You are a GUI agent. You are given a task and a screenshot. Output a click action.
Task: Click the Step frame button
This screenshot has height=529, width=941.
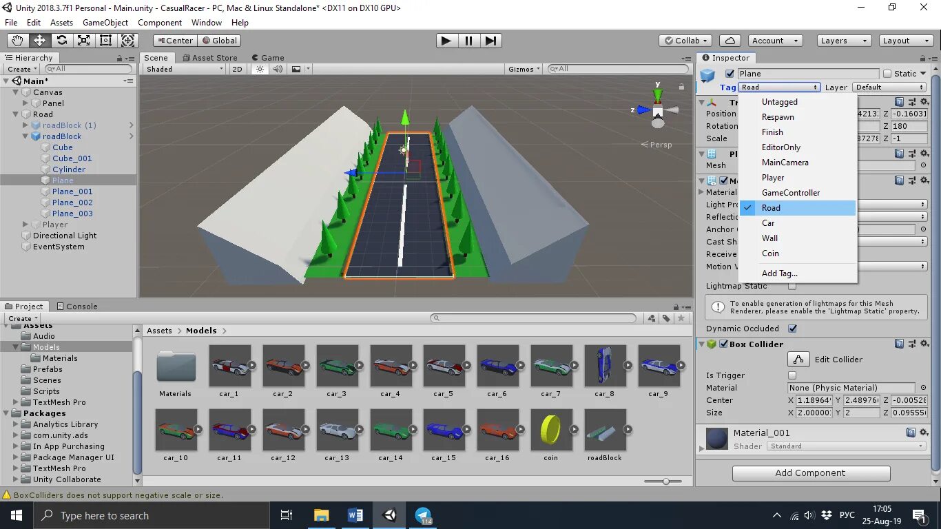click(x=490, y=41)
